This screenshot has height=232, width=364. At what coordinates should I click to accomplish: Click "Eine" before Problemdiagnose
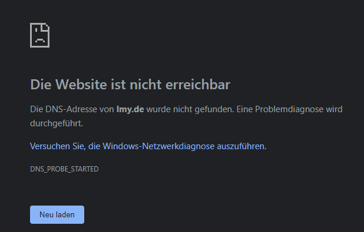coord(244,109)
